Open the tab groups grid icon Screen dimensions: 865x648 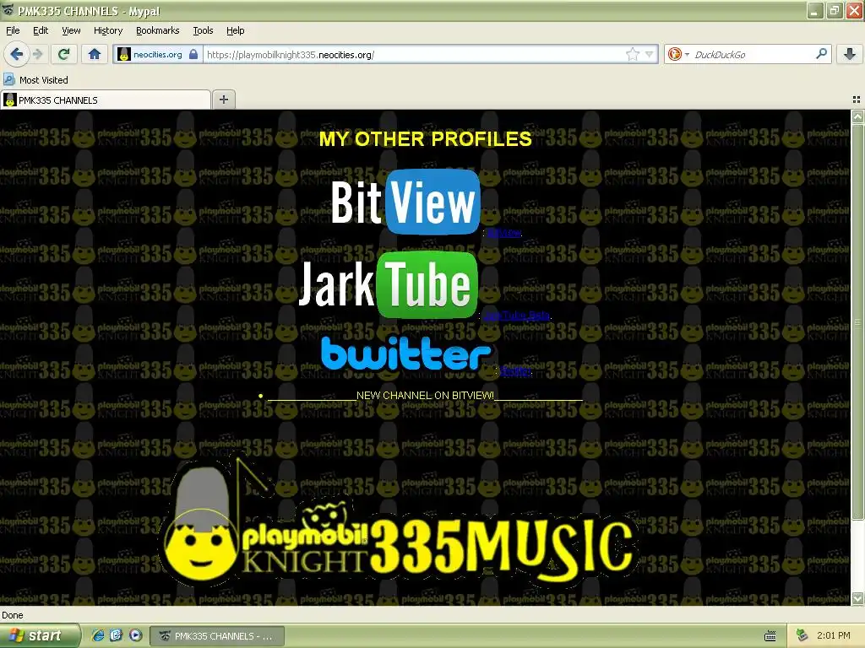[857, 100]
